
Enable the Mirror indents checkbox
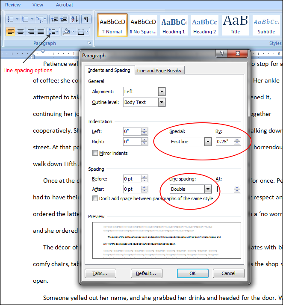point(95,153)
